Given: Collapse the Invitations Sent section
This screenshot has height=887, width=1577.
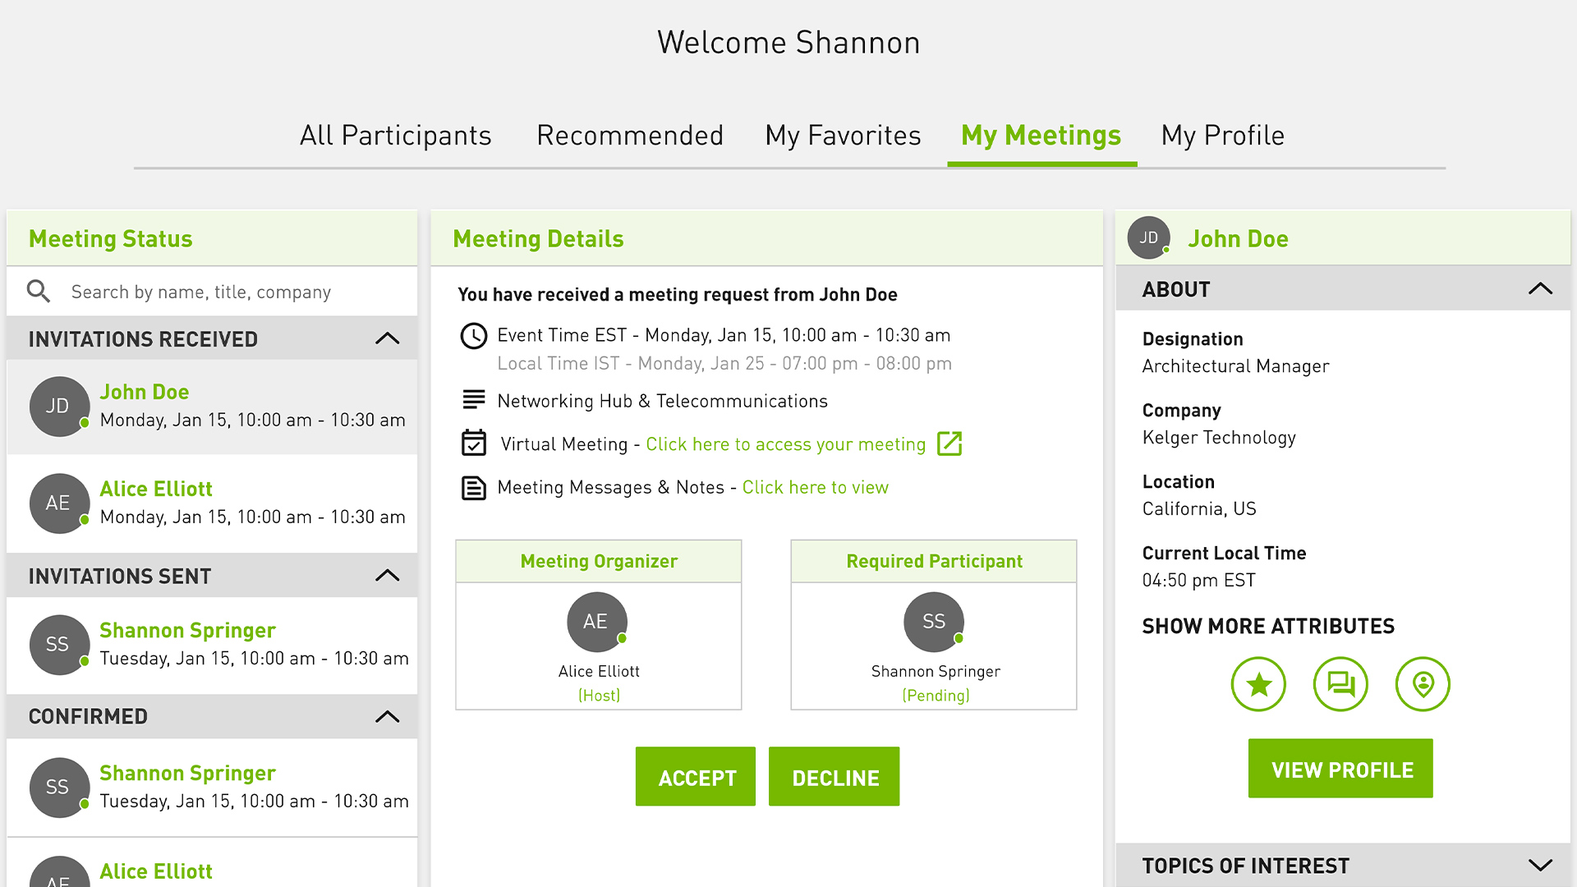Looking at the screenshot, I should pos(386,575).
